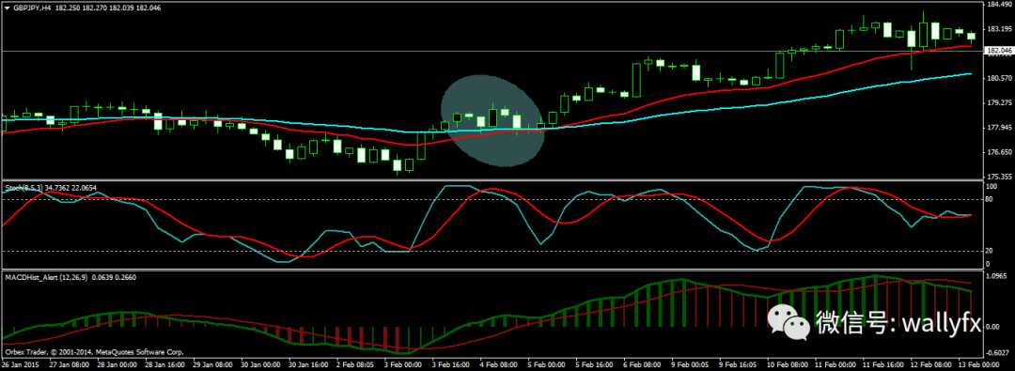Open the chart dropdown triangle beside GBPJPY,H4
Viewport: 1015px width, 371px height.
pyautogui.click(x=7, y=8)
